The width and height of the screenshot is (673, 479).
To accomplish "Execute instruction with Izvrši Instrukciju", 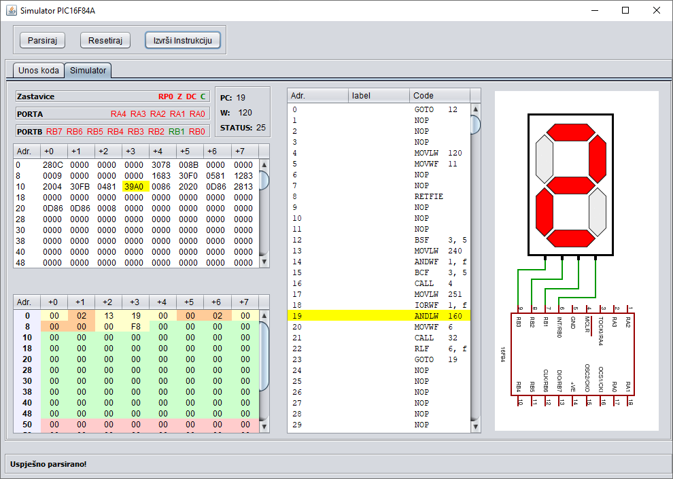I will click(x=183, y=40).
